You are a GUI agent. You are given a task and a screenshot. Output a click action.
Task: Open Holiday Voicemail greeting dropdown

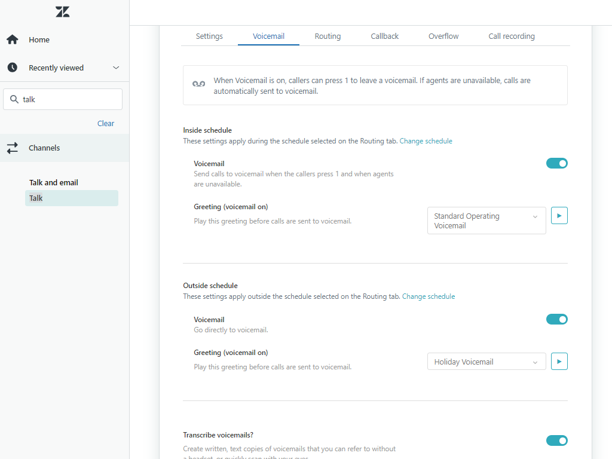(x=486, y=362)
